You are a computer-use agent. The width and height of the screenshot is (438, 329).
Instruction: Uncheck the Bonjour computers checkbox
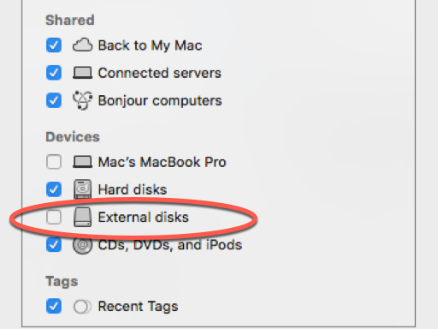54,100
